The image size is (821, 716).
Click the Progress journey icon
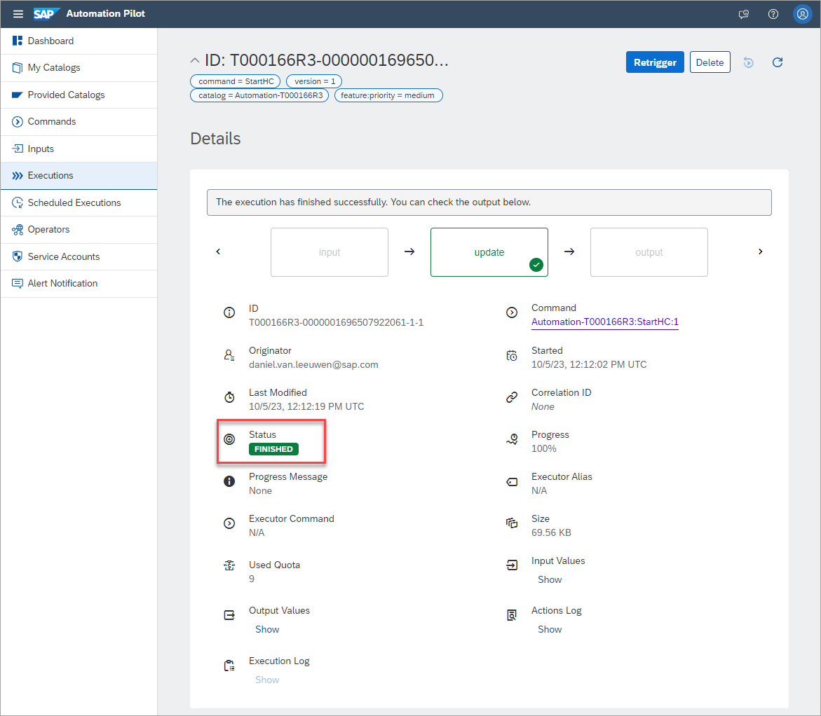(512, 439)
